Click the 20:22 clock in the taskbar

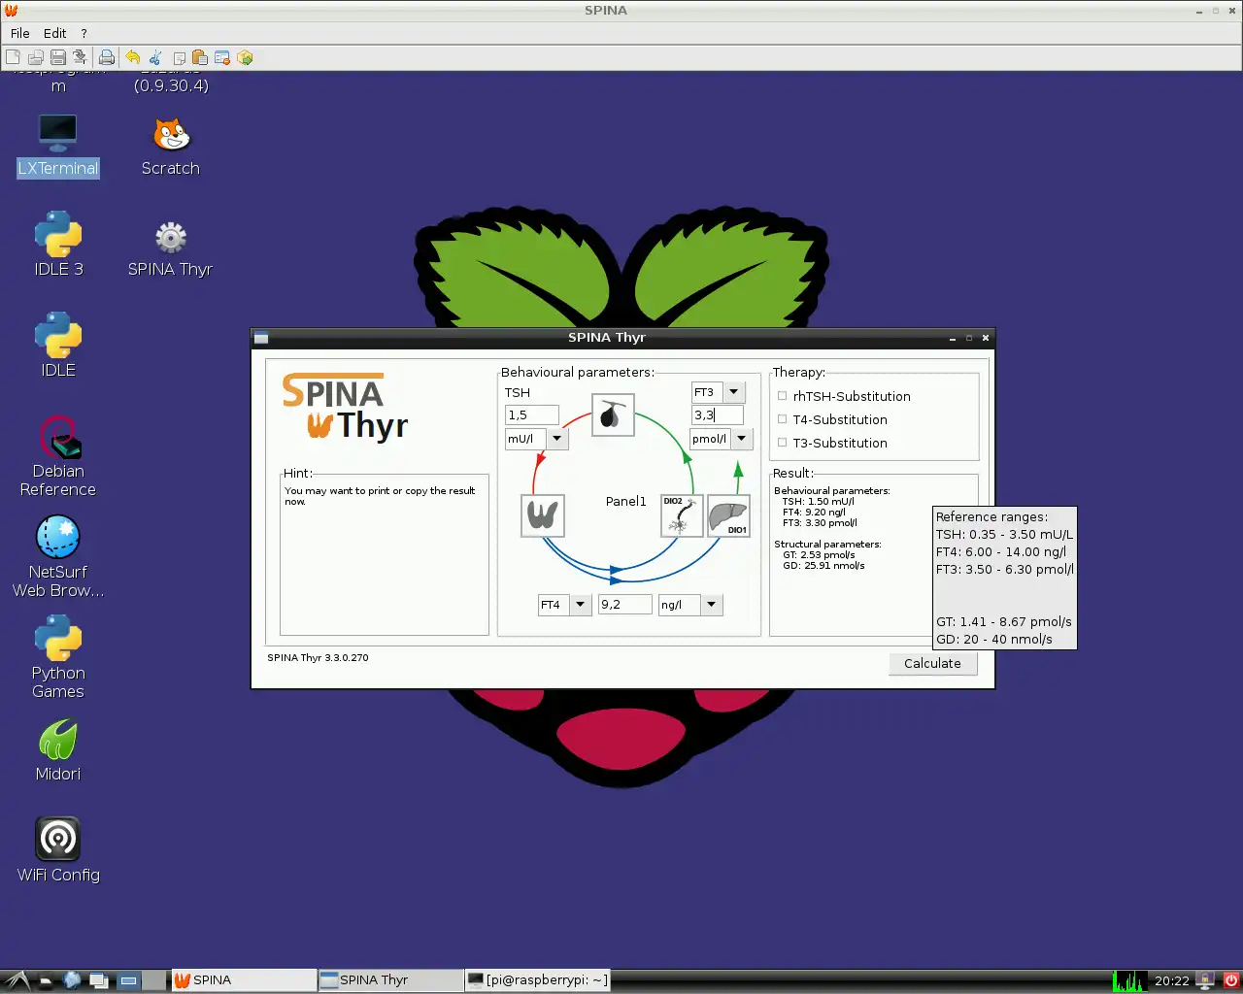[1172, 980]
